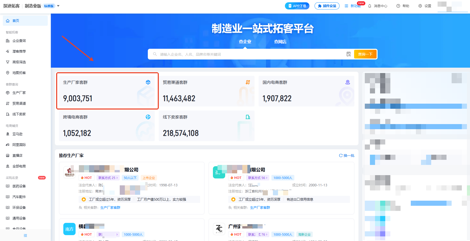Click the new features grid icon

[346, 6]
